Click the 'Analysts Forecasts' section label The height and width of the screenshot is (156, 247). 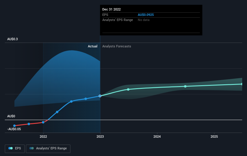click(116, 46)
